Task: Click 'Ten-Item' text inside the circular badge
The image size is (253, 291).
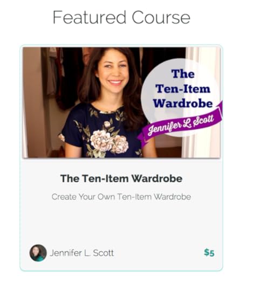Action: point(183,89)
